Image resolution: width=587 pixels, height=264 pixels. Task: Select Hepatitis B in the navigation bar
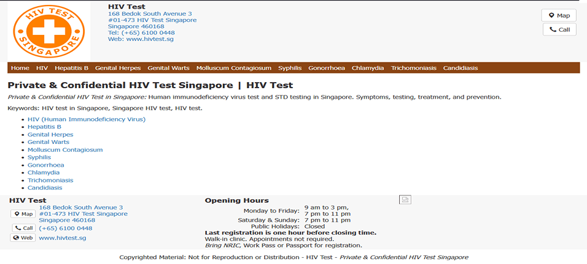pyautogui.click(x=71, y=68)
